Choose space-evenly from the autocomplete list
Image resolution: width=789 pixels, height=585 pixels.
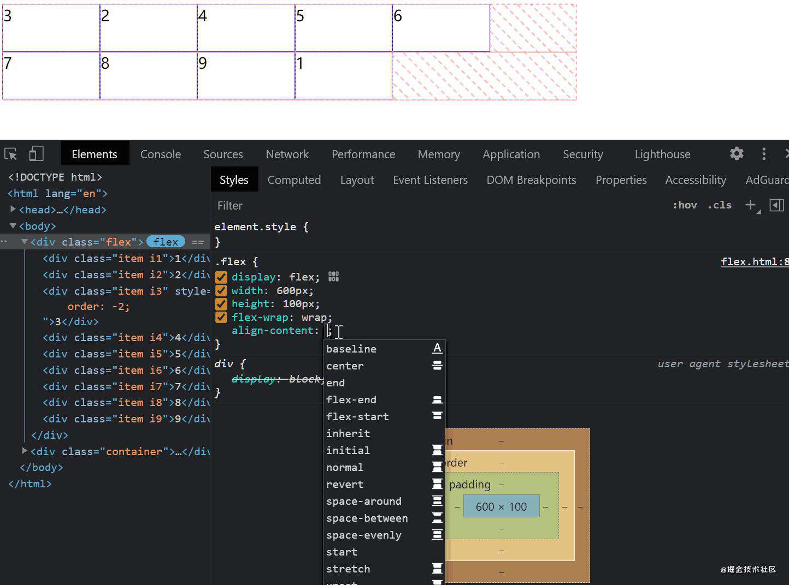pos(363,535)
